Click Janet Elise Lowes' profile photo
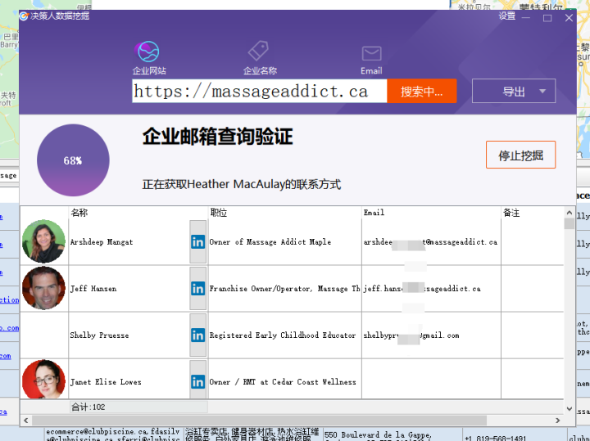This screenshot has height=441, width=590. point(43,379)
